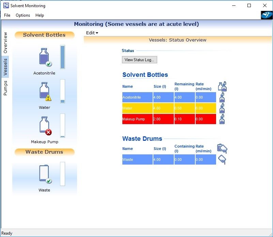Click the Acetonitrile level bar

pyautogui.click(x=62, y=57)
